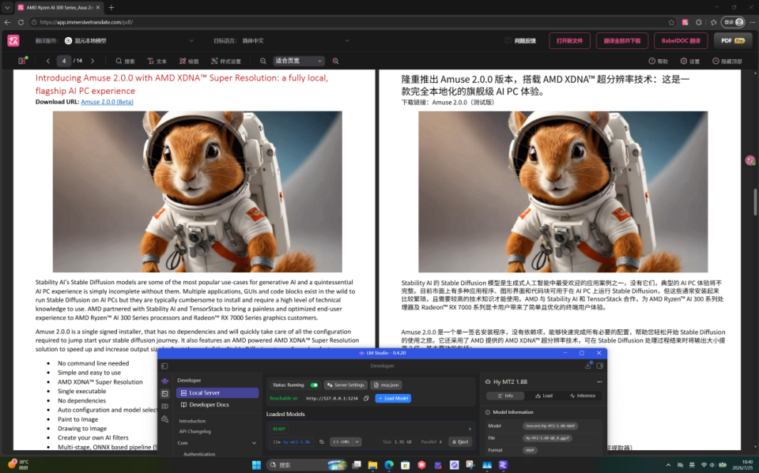This screenshot has height=473, width=759.
Task: Open the 搜索 search tool
Action: tap(125, 61)
